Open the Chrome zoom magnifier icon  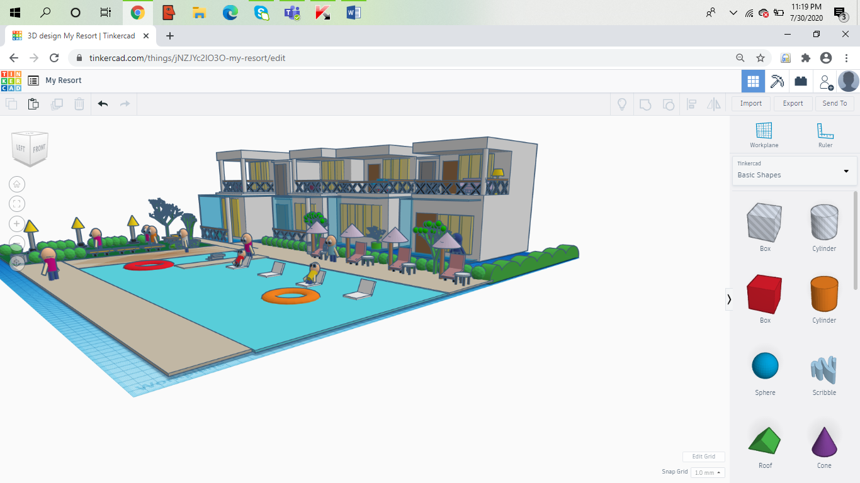point(740,58)
